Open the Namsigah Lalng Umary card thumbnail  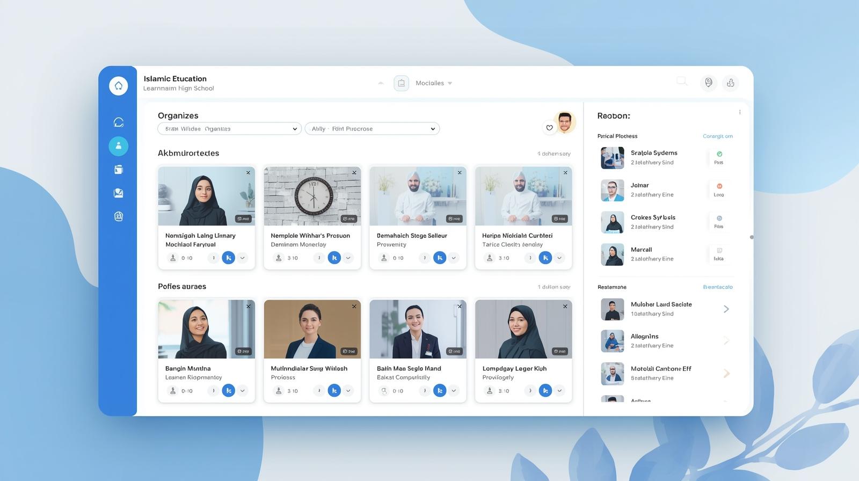tap(207, 196)
